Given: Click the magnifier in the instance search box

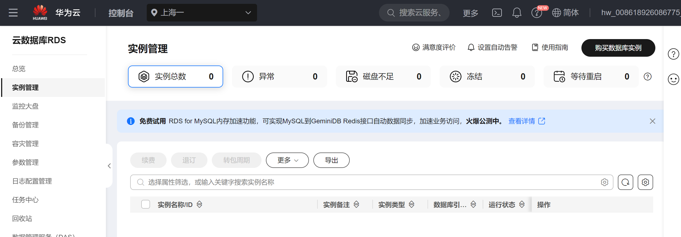Looking at the screenshot, I should (x=140, y=182).
